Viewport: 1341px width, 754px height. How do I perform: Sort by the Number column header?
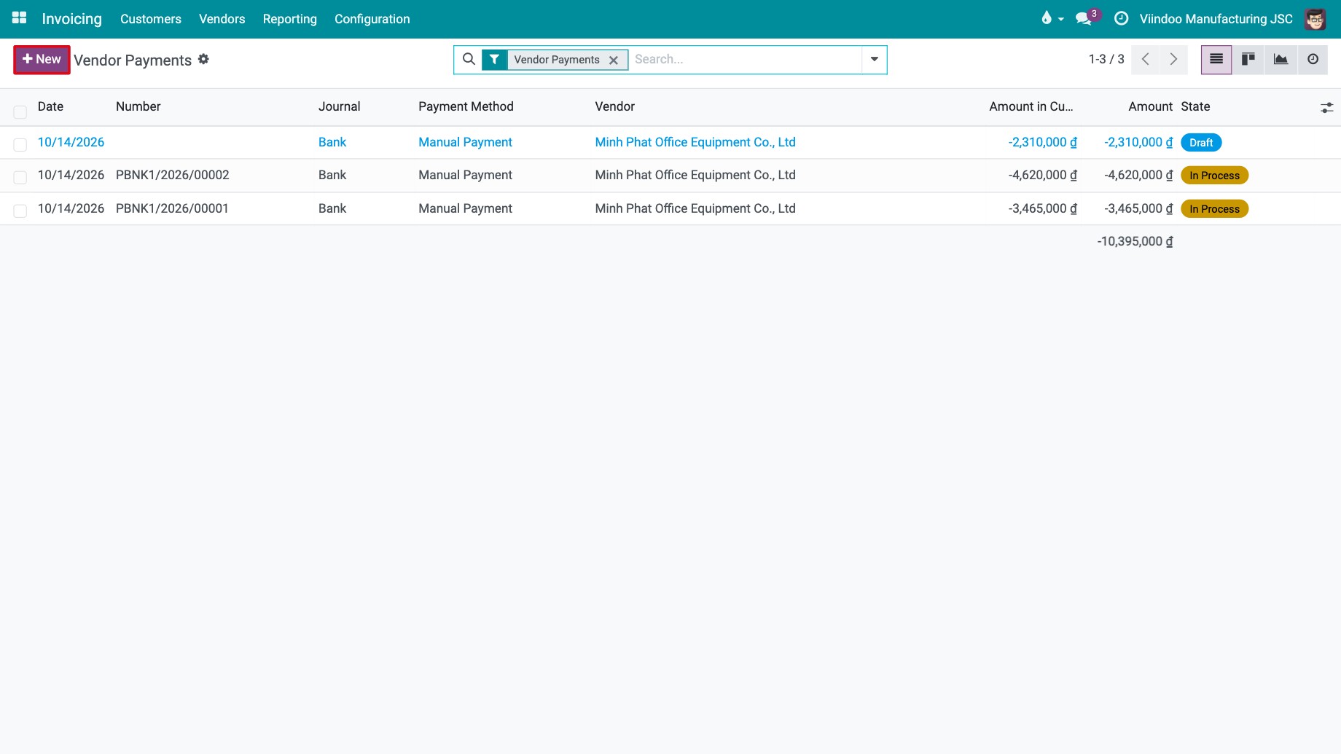(138, 106)
